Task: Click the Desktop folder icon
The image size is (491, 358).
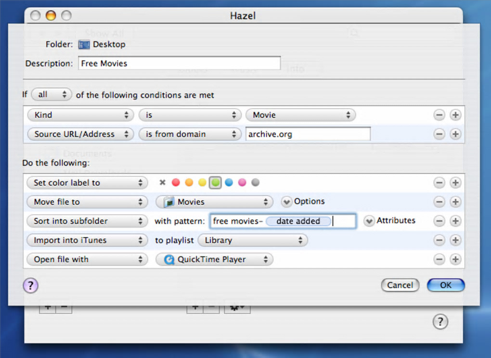Action: [x=84, y=45]
